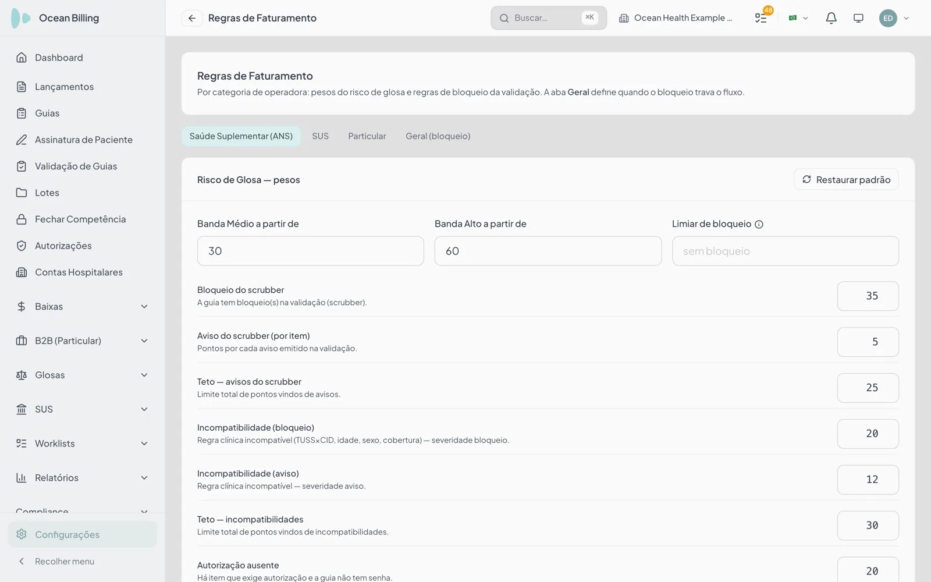Go back using the arrow button

point(191,18)
